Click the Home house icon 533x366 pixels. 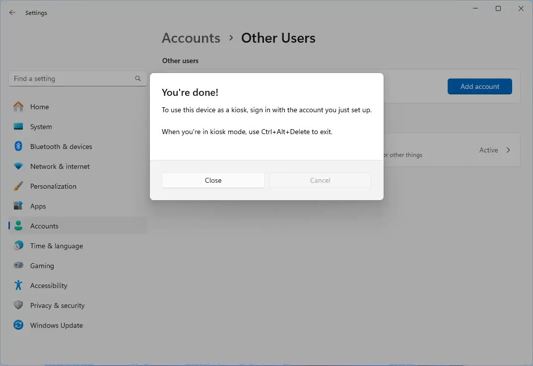point(18,107)
